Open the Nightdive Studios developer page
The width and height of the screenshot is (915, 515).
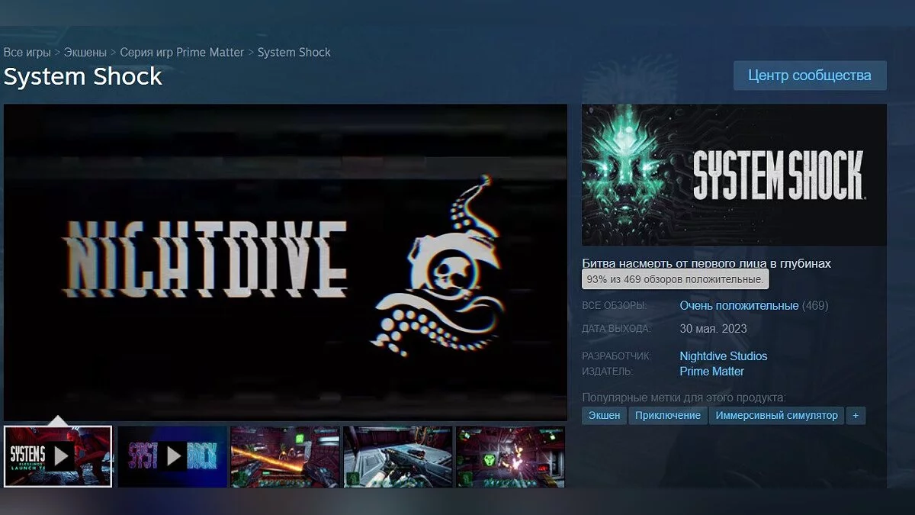724,356
